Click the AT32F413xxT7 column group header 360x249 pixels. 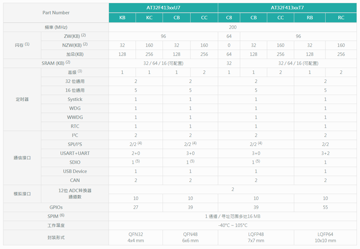coord(287,8)
